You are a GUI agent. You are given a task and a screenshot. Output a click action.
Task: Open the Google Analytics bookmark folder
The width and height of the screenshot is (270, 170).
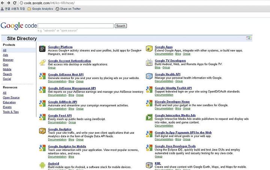[40, 9]
